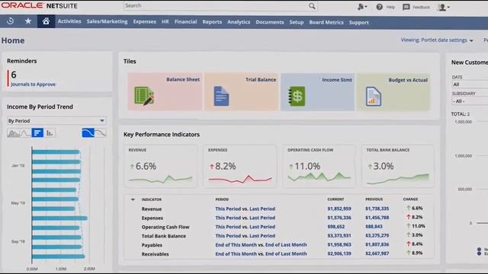This screenshot has width=488, height=274.
Task: Click Revenue current value $1,852,959
Action: pos(339,209)
